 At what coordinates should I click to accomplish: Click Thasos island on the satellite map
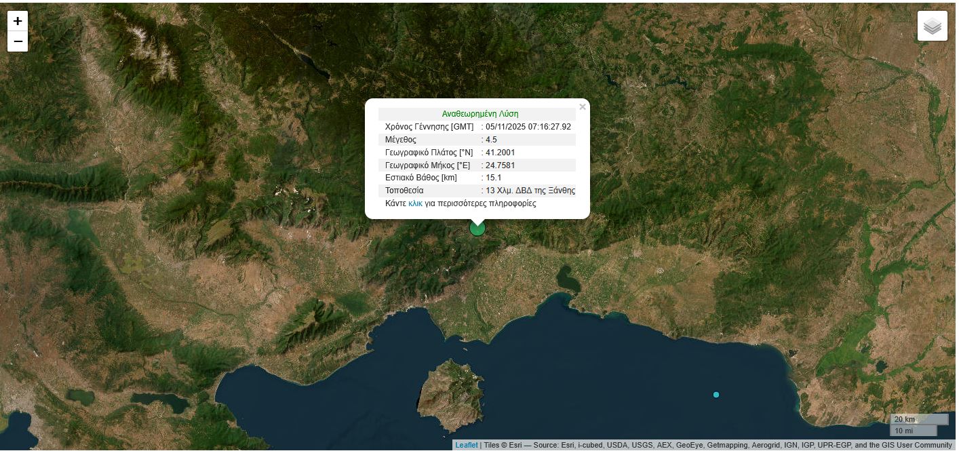(x=448, y=393)
